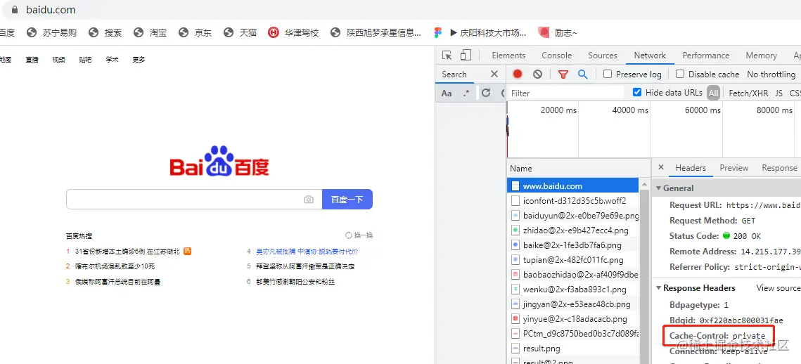Click the camera image search icon

309,200
